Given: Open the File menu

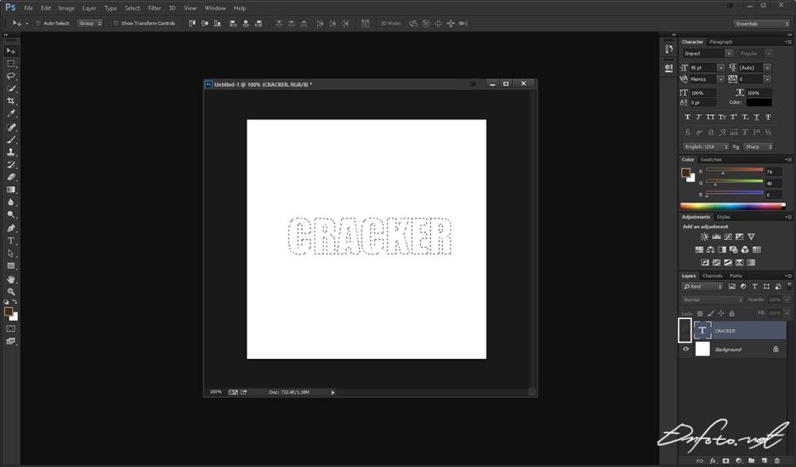Looking at the screenshot, I should coord(28,9).
